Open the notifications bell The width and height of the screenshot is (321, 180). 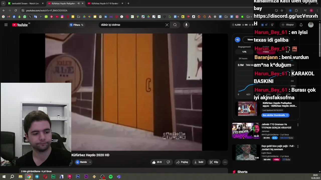[301, 25]
